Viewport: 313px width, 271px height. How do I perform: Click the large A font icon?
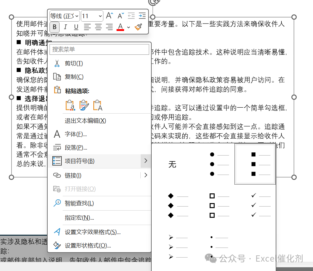57,134
